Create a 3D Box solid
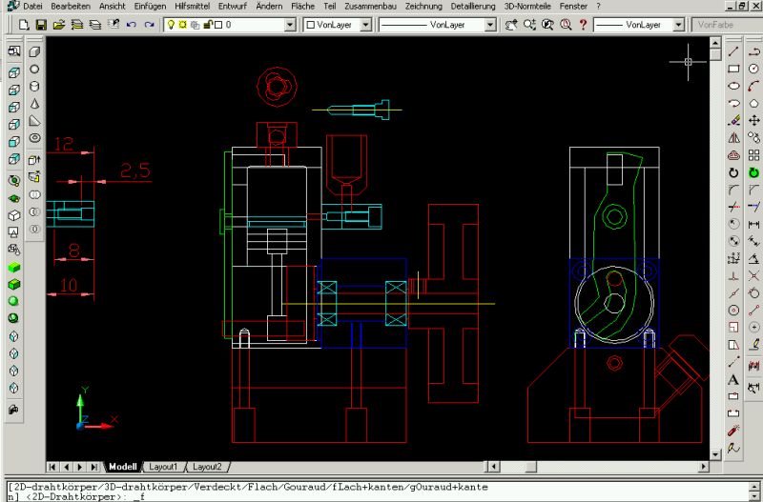Screen dimensions: 763x502 (x=34, y=51)
